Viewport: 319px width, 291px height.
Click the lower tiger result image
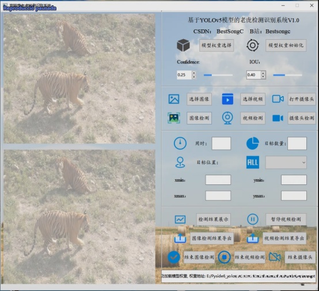[79, 217]
